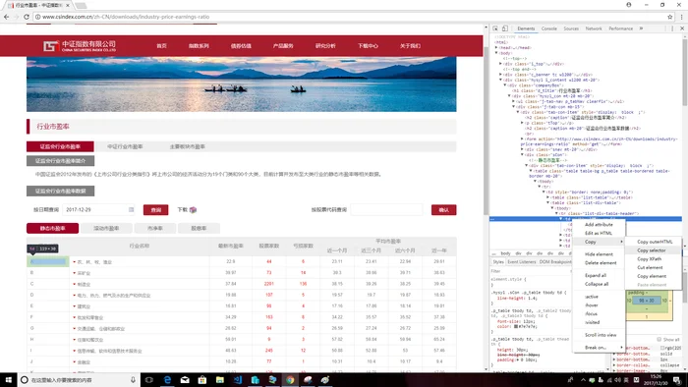Screen dimensions: 688x387
Task: Click the browser reload icon
Action: pyautogui.click(x=27, y=17)
